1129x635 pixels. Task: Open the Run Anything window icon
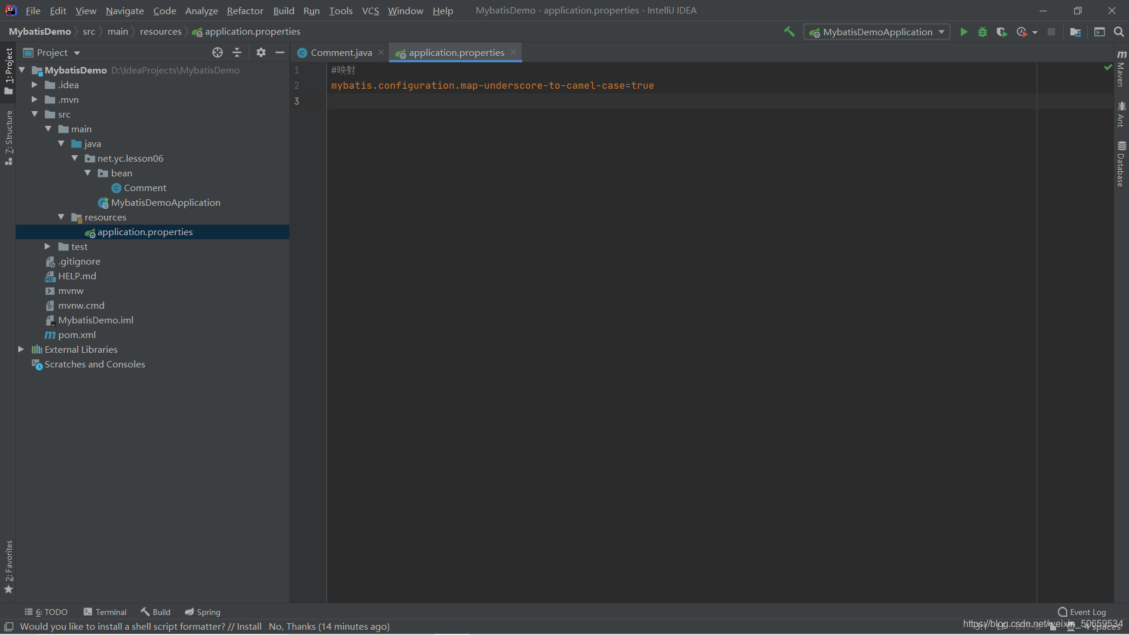click(x=1099, y=32)
